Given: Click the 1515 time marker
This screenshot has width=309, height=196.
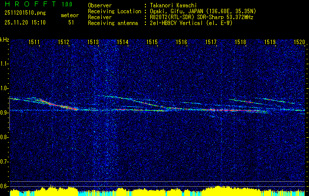Looking at the screenshot, I should coord(152,42).
